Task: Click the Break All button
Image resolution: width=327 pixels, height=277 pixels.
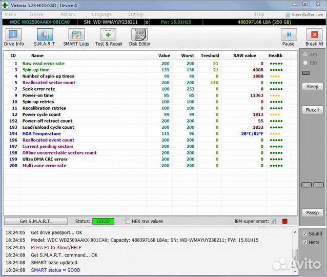Action: [314, 37]
